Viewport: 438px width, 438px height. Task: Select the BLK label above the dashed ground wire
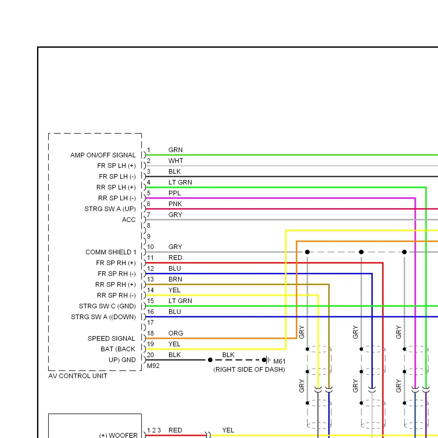228,355
